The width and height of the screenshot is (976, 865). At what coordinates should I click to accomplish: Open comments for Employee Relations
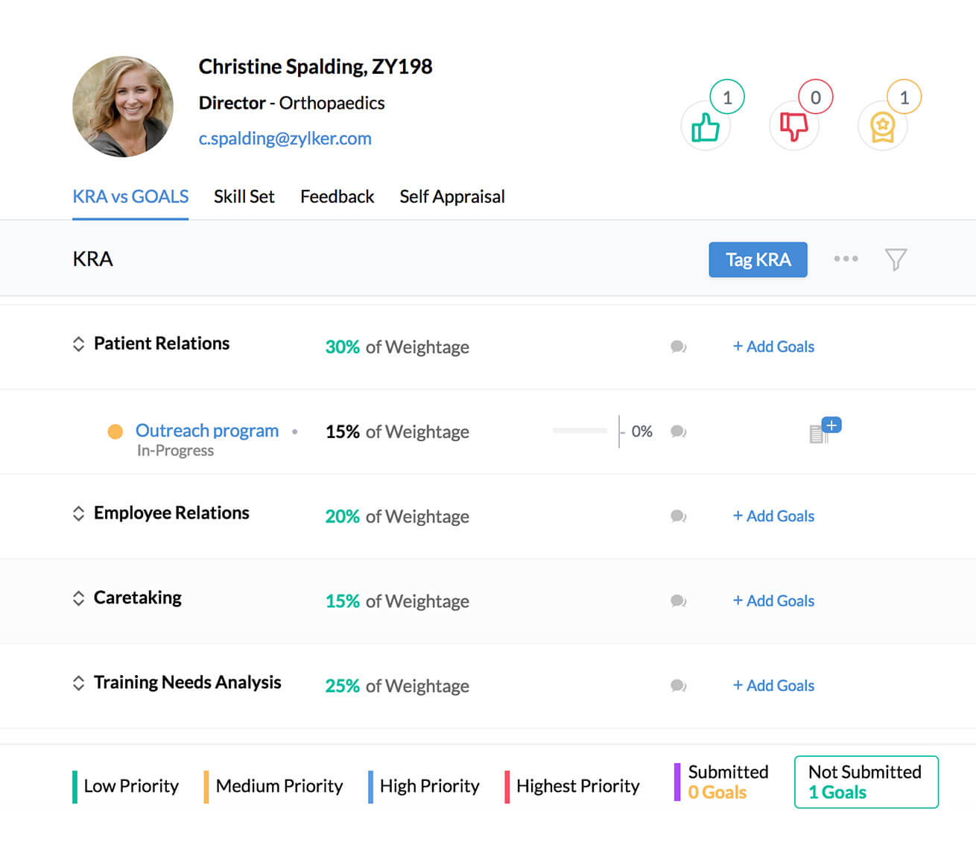coord(678,516)
